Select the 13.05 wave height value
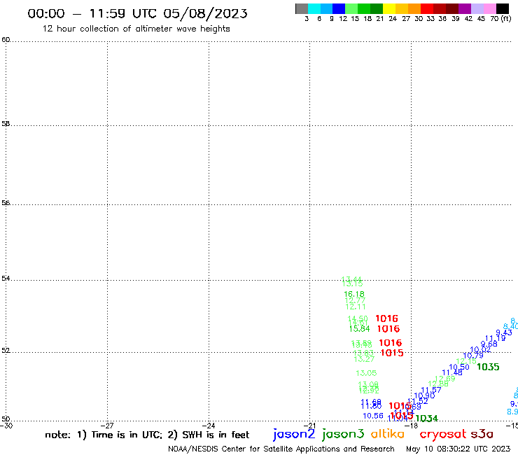 click(366, 373)
